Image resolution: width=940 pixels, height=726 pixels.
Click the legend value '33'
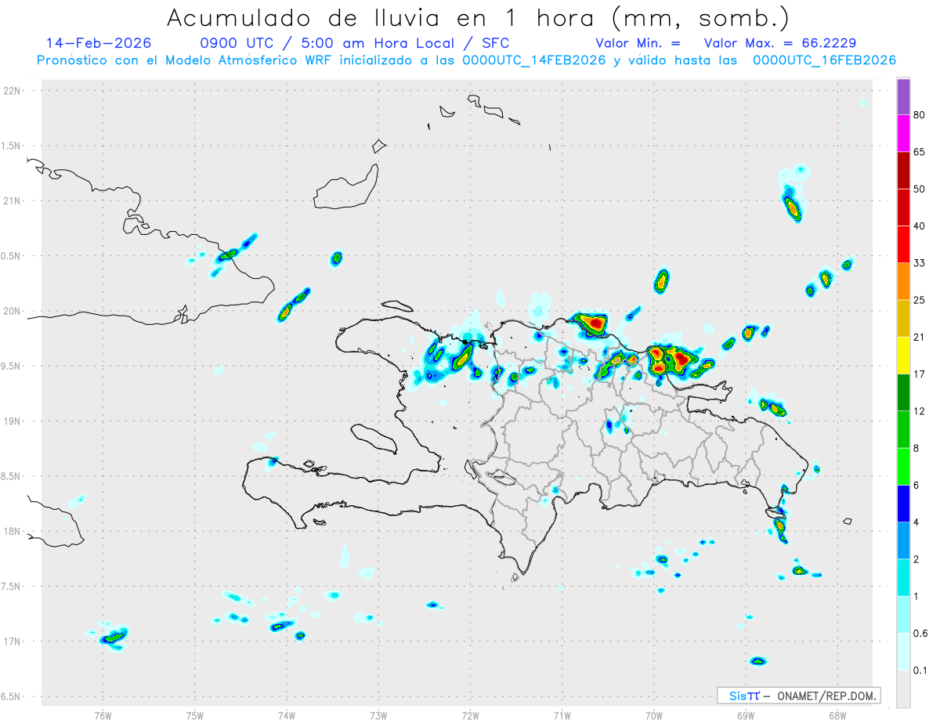pos(920,263)
